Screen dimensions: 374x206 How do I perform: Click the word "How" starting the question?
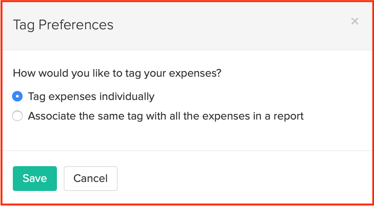21,73
